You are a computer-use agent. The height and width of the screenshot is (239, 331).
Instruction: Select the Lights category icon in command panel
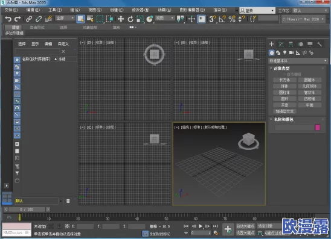(x=284, y=52)
